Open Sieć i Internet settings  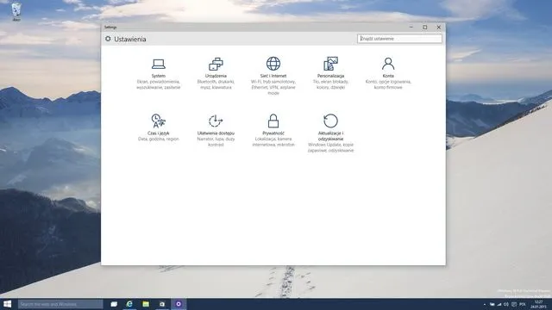273,77
